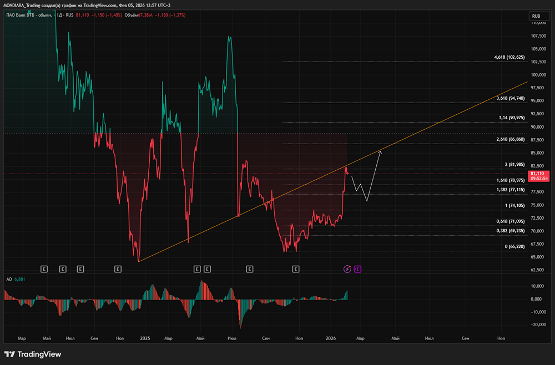Click the 2025 label on time axis
The height and width of the screenshot is (365, 555).
[145, 338]
